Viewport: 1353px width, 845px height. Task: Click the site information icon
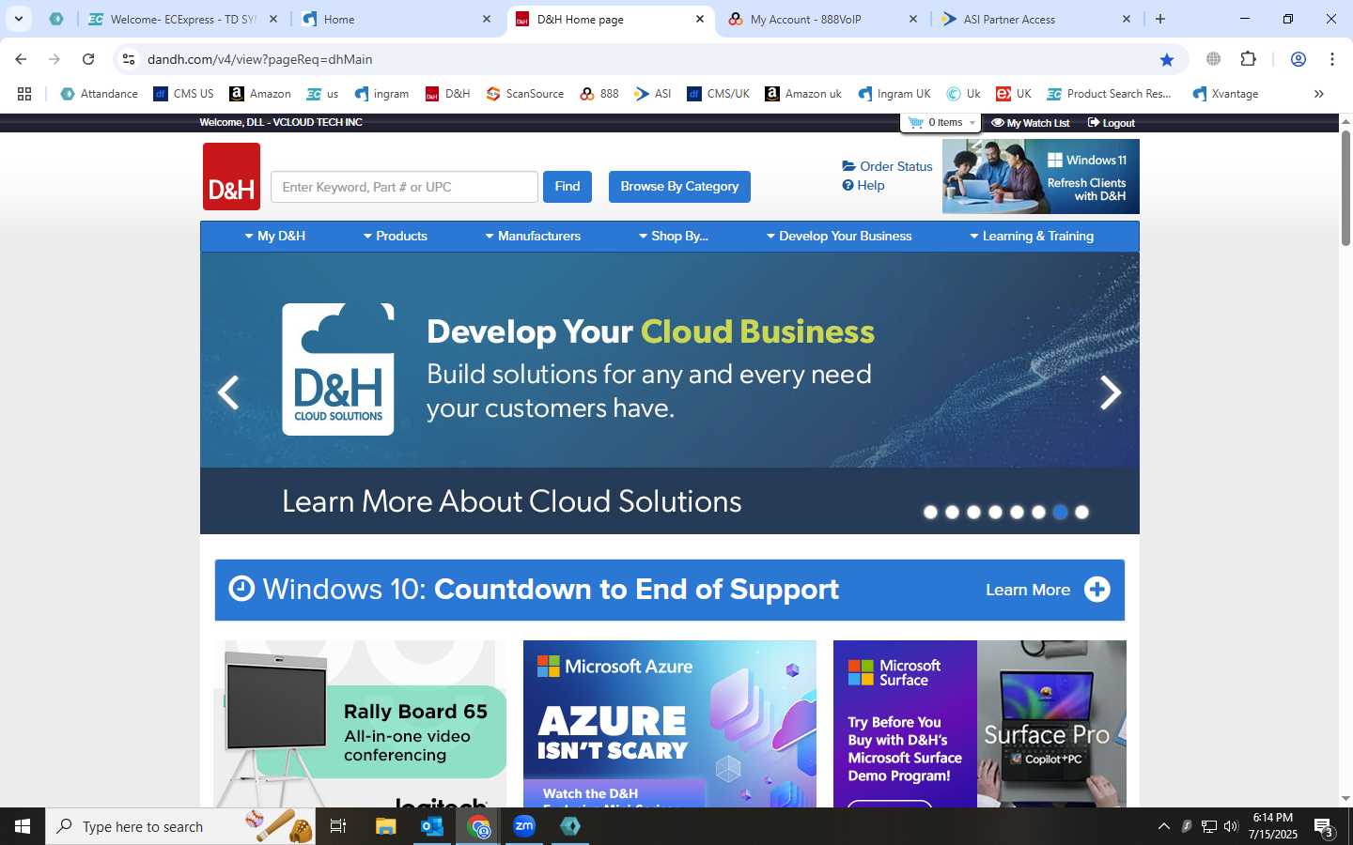point(129,59)
